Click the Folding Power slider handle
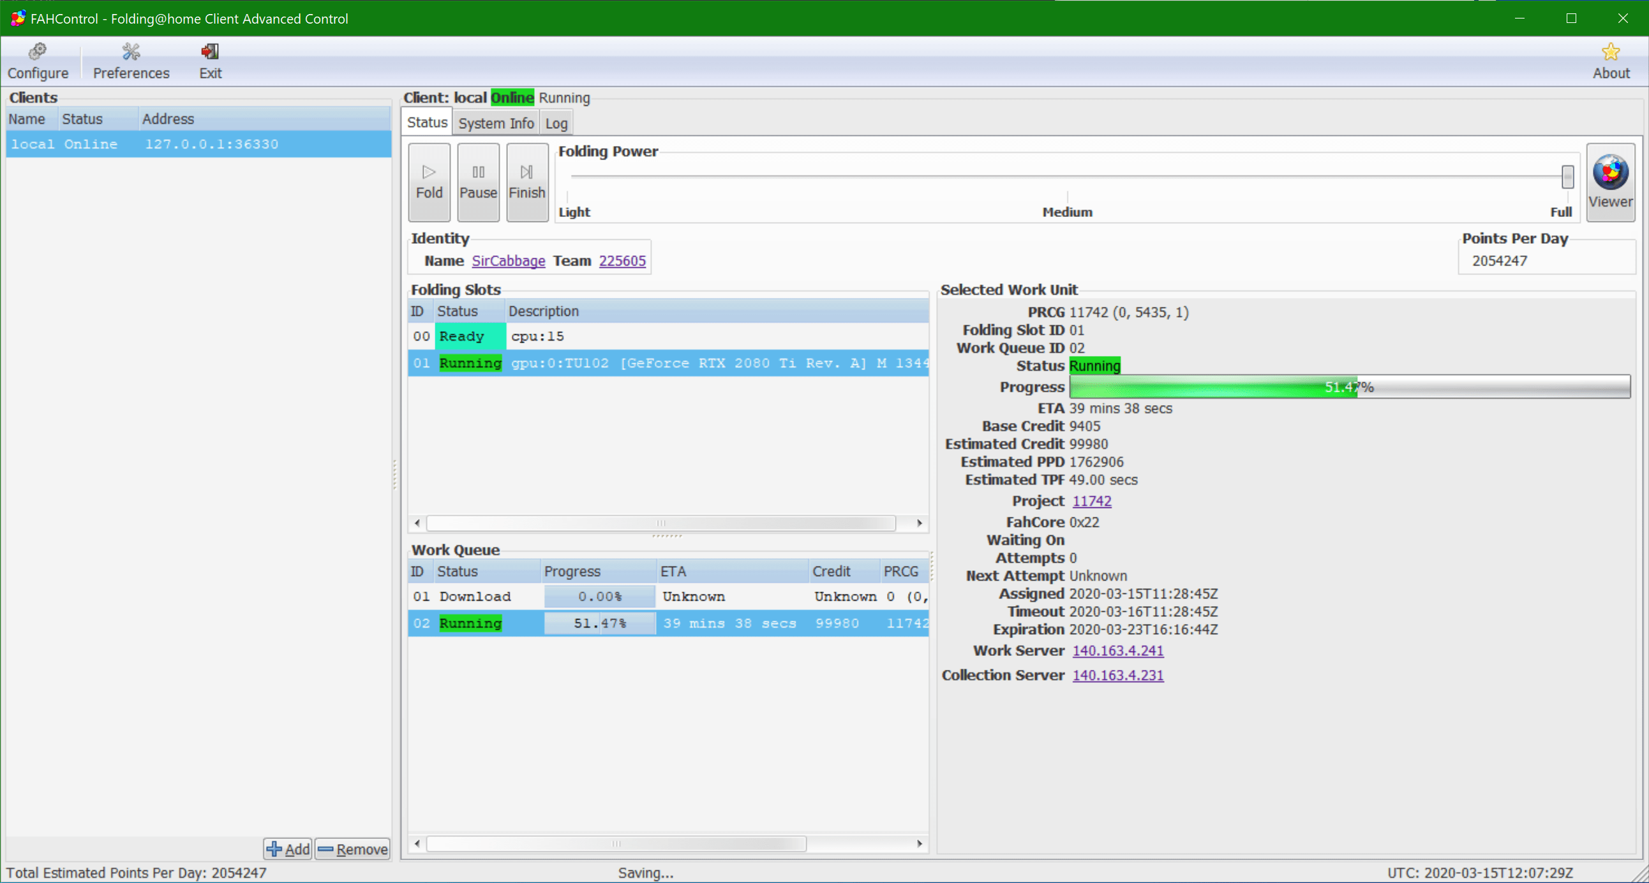Image resolution: width=1649 pixels, height=883 pixels. [1567, 176]
